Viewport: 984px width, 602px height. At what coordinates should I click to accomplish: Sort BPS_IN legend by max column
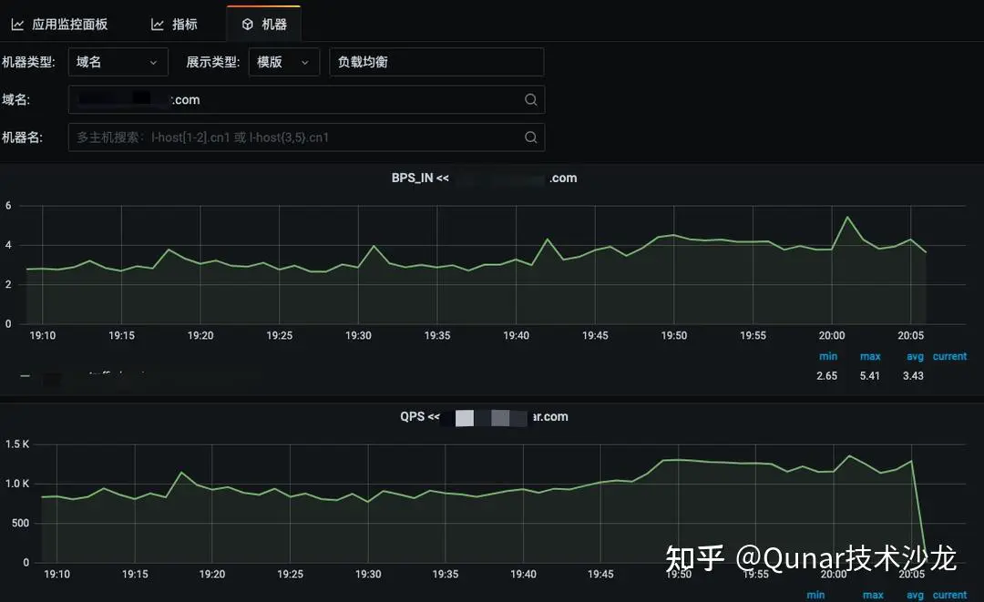[x=869, y=356]
